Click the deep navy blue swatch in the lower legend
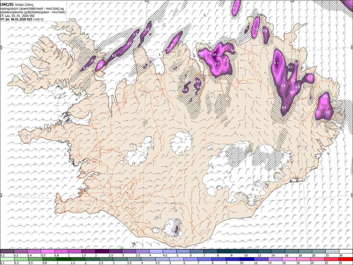Screen dimensions: 353x265 coord(246,259)
